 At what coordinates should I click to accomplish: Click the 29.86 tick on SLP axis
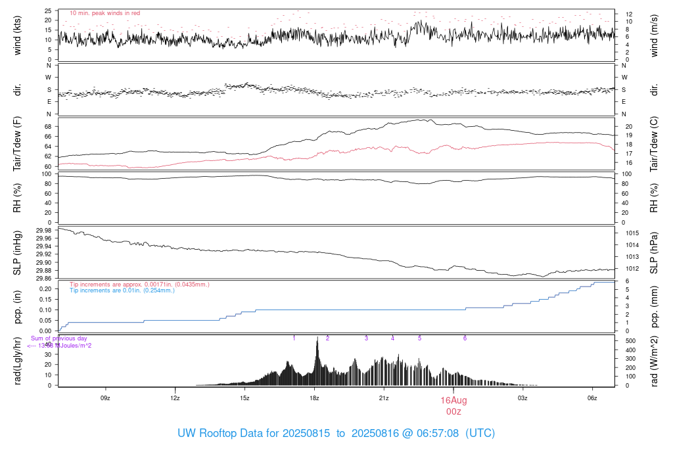point(44,279)
